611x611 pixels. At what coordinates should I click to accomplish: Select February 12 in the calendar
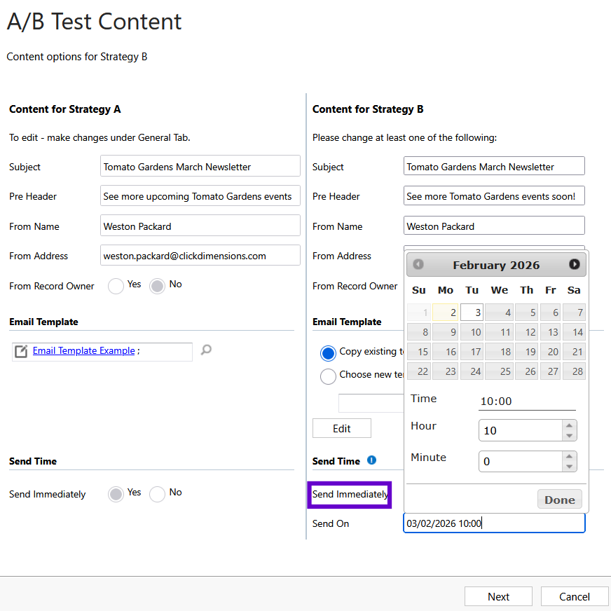coord(526,332)
